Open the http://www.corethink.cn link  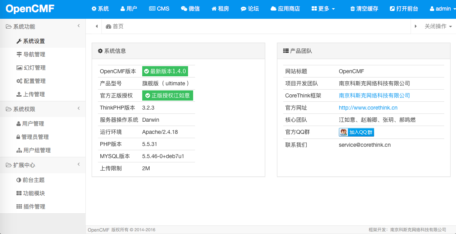click(x=368, y=108)
